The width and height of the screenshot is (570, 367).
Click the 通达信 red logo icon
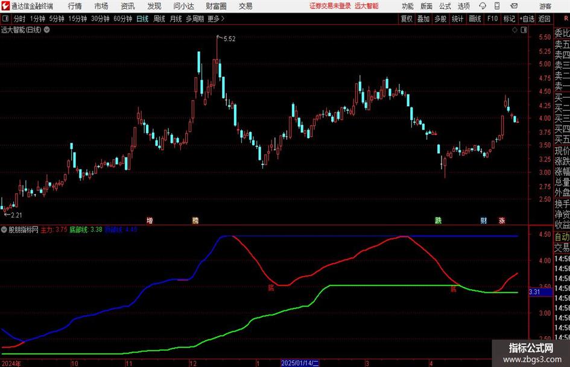tap(5, 6)
